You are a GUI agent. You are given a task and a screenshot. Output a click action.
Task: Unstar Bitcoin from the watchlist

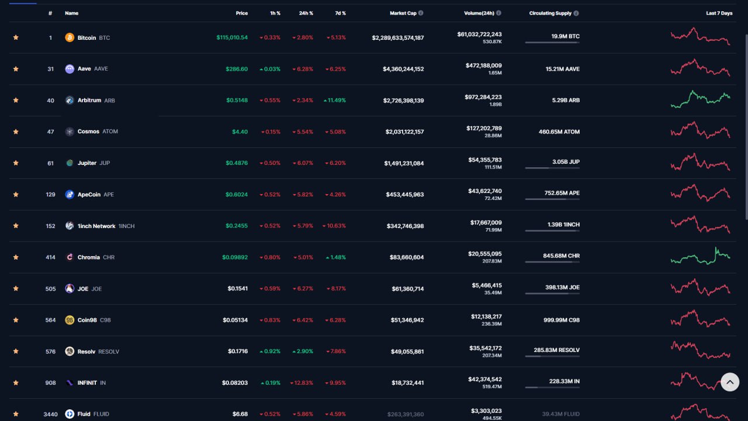[16, 37]
